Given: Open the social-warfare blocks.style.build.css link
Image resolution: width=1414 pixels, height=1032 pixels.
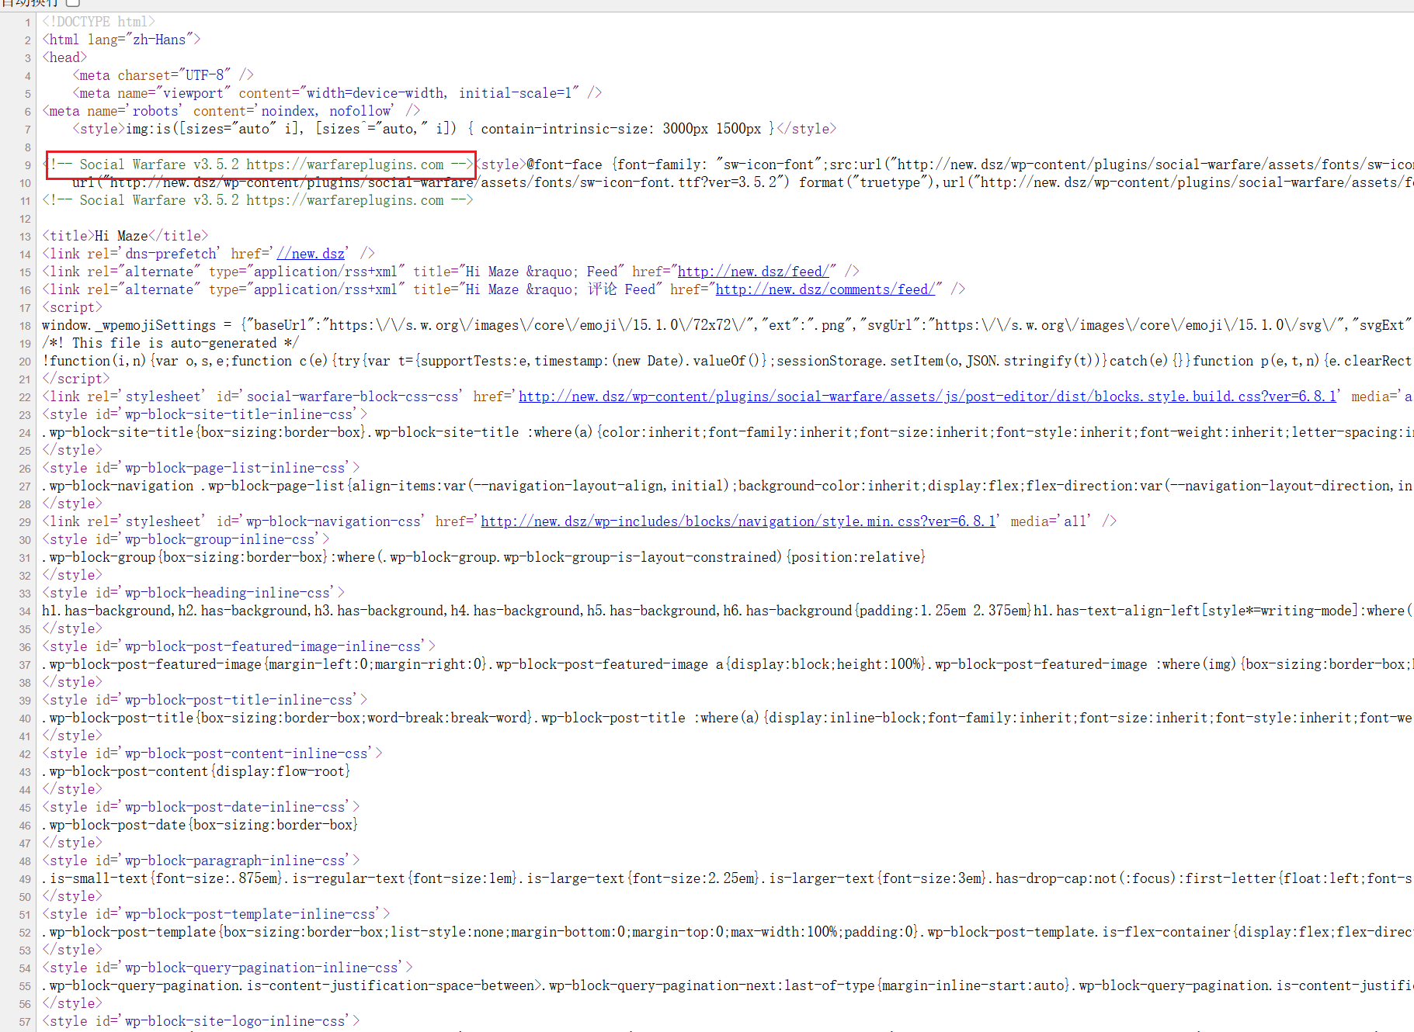Looking at the screenshot, I should tap(927, 397).
